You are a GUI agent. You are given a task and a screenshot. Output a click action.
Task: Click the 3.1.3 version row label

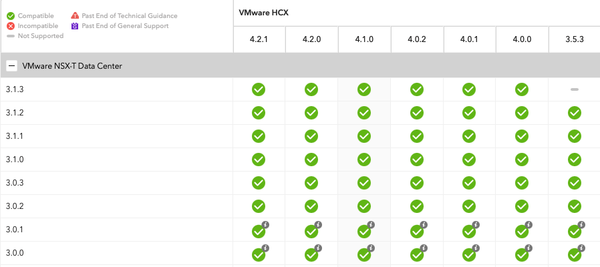click(x=15, y=89)
